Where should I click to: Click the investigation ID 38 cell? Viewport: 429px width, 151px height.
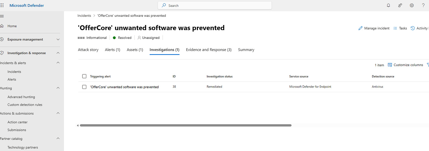174,87
